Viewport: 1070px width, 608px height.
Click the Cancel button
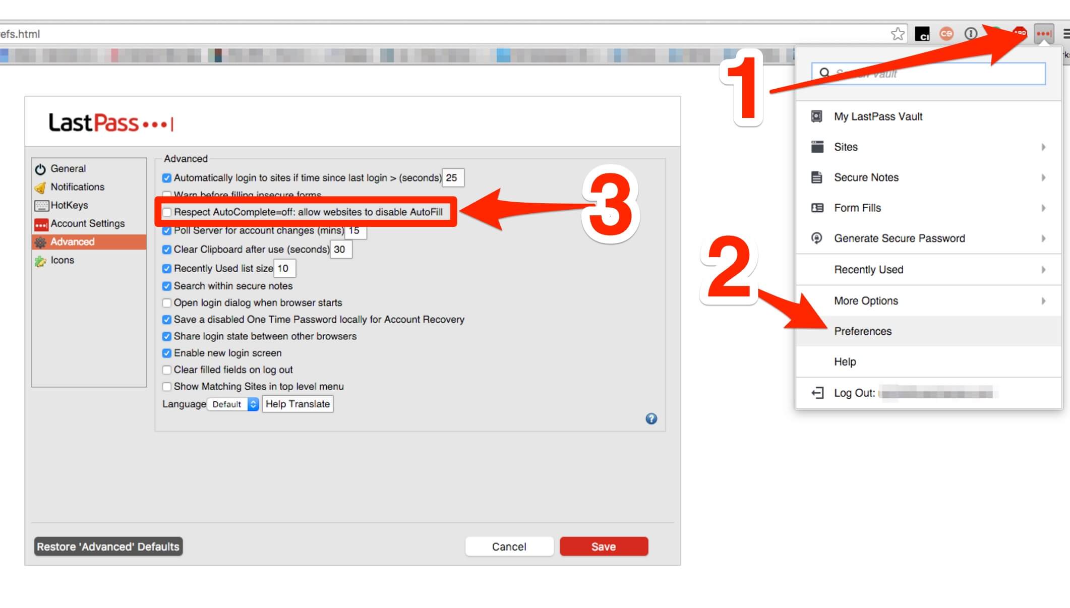coord(509,546)
